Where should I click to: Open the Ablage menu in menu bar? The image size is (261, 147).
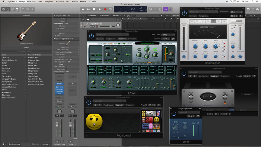click(x=22, y=1)
